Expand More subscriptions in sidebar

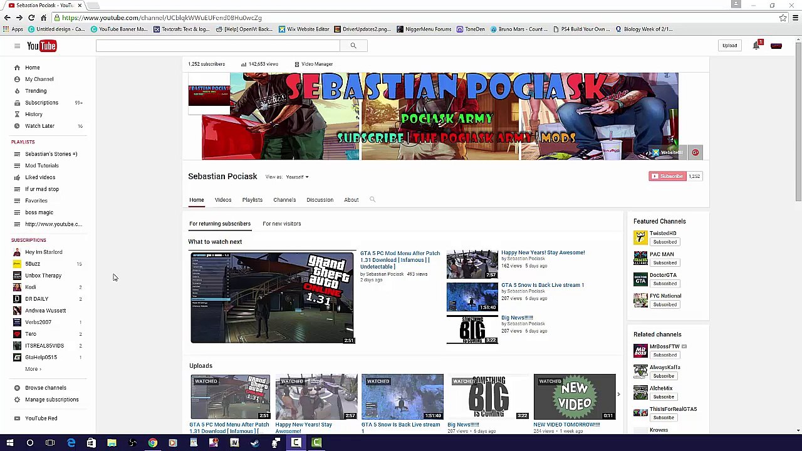(x=33, y=369)
